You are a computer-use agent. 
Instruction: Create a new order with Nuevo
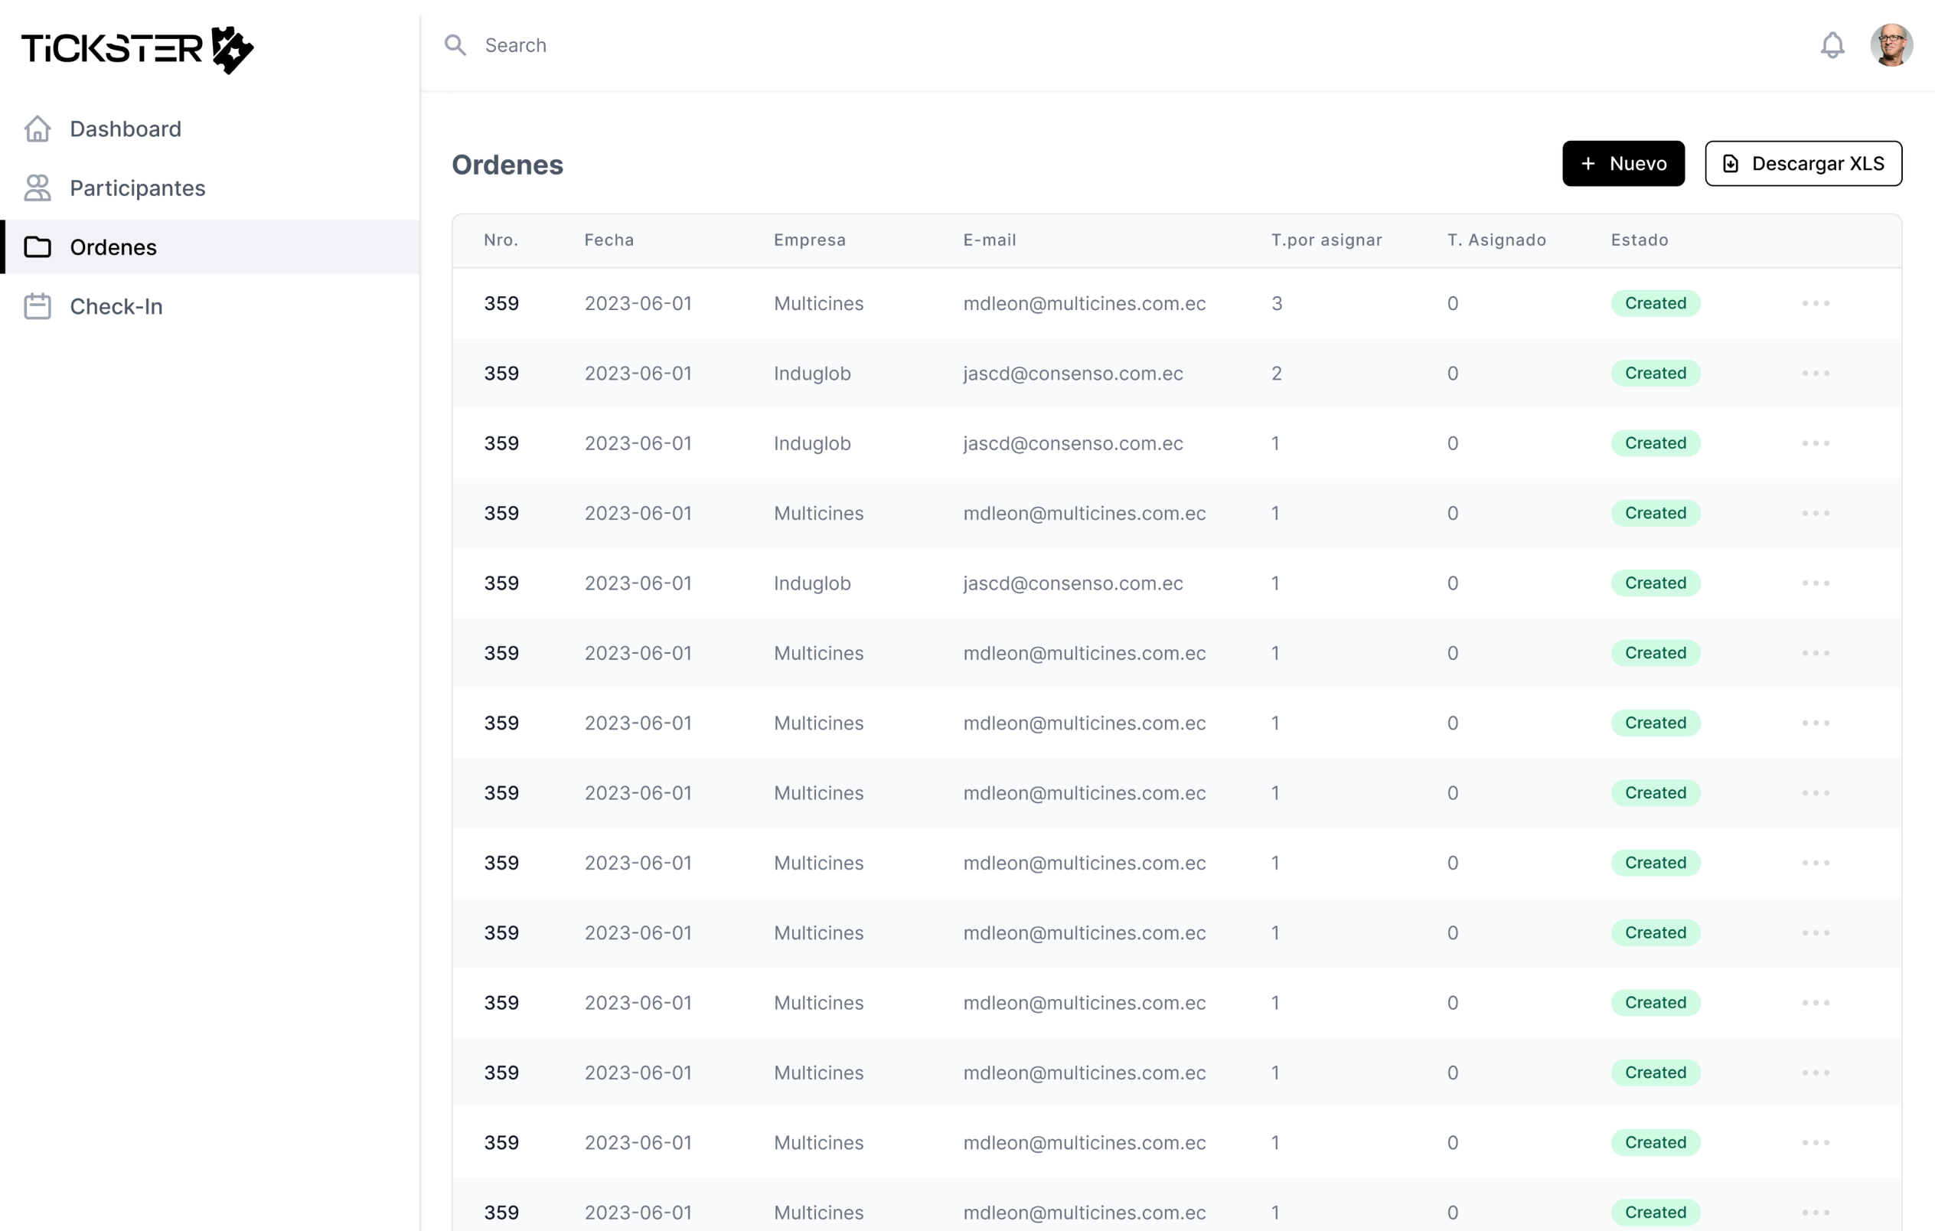1623,164
